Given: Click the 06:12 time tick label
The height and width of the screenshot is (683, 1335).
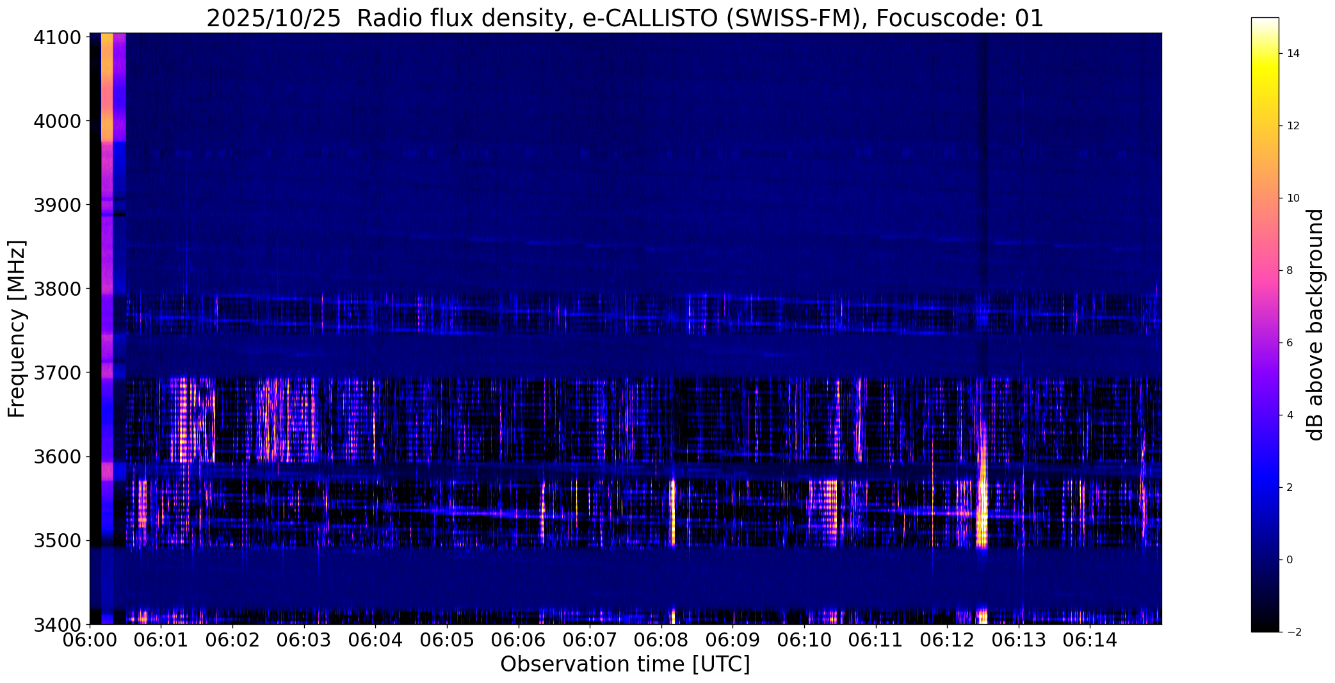Looking at the screenshot, I should pyautogui.click(x=947, y=640).
